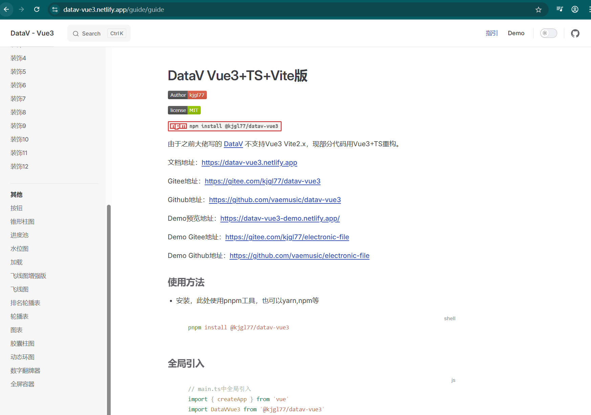This screenshot has height=415, width=591.
Task: Click the address bar URL
Action: coord(114,9)
